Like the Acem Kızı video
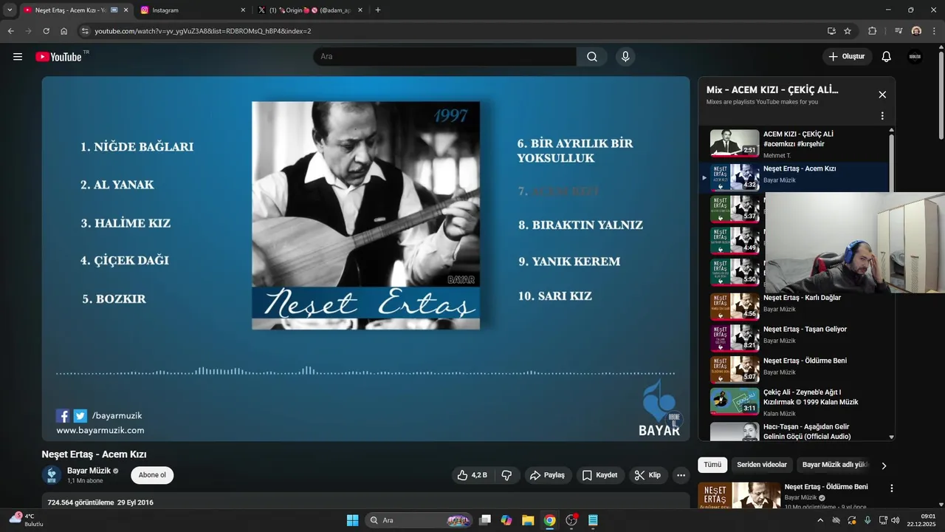The image size is (945, 532). click(x=472, y=475)
